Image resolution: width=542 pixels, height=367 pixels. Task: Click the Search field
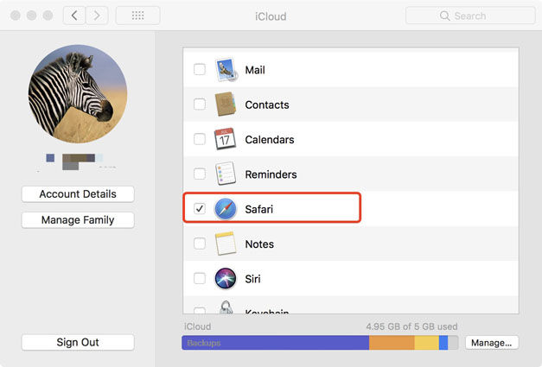click(x=470, y=16)
